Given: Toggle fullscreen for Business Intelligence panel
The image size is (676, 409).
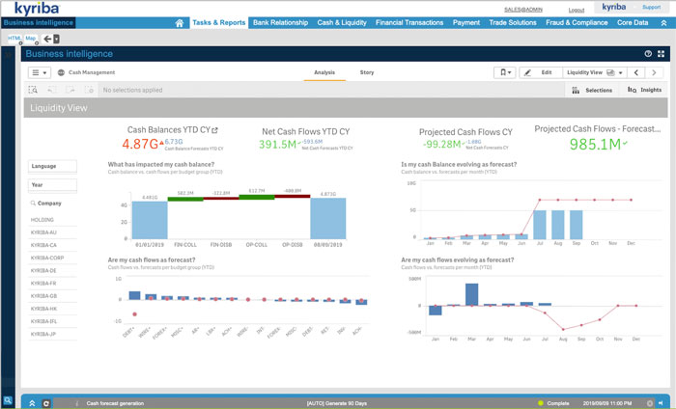Looking at the screenshot, I should 661,54.
